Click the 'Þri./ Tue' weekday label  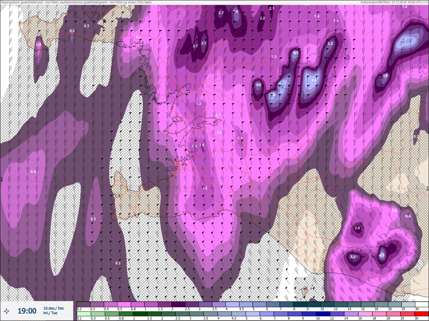pos(50,313)
